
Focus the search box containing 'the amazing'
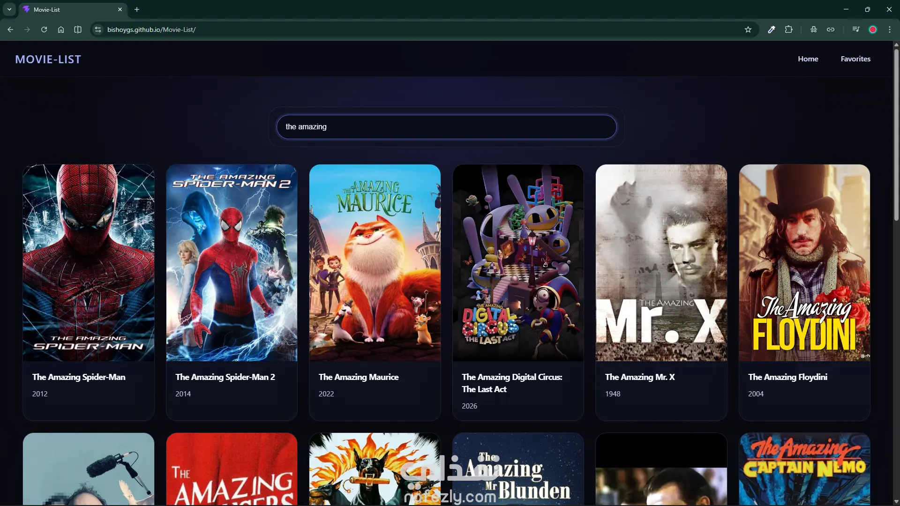pyautogui.click(x=446, y=127)
